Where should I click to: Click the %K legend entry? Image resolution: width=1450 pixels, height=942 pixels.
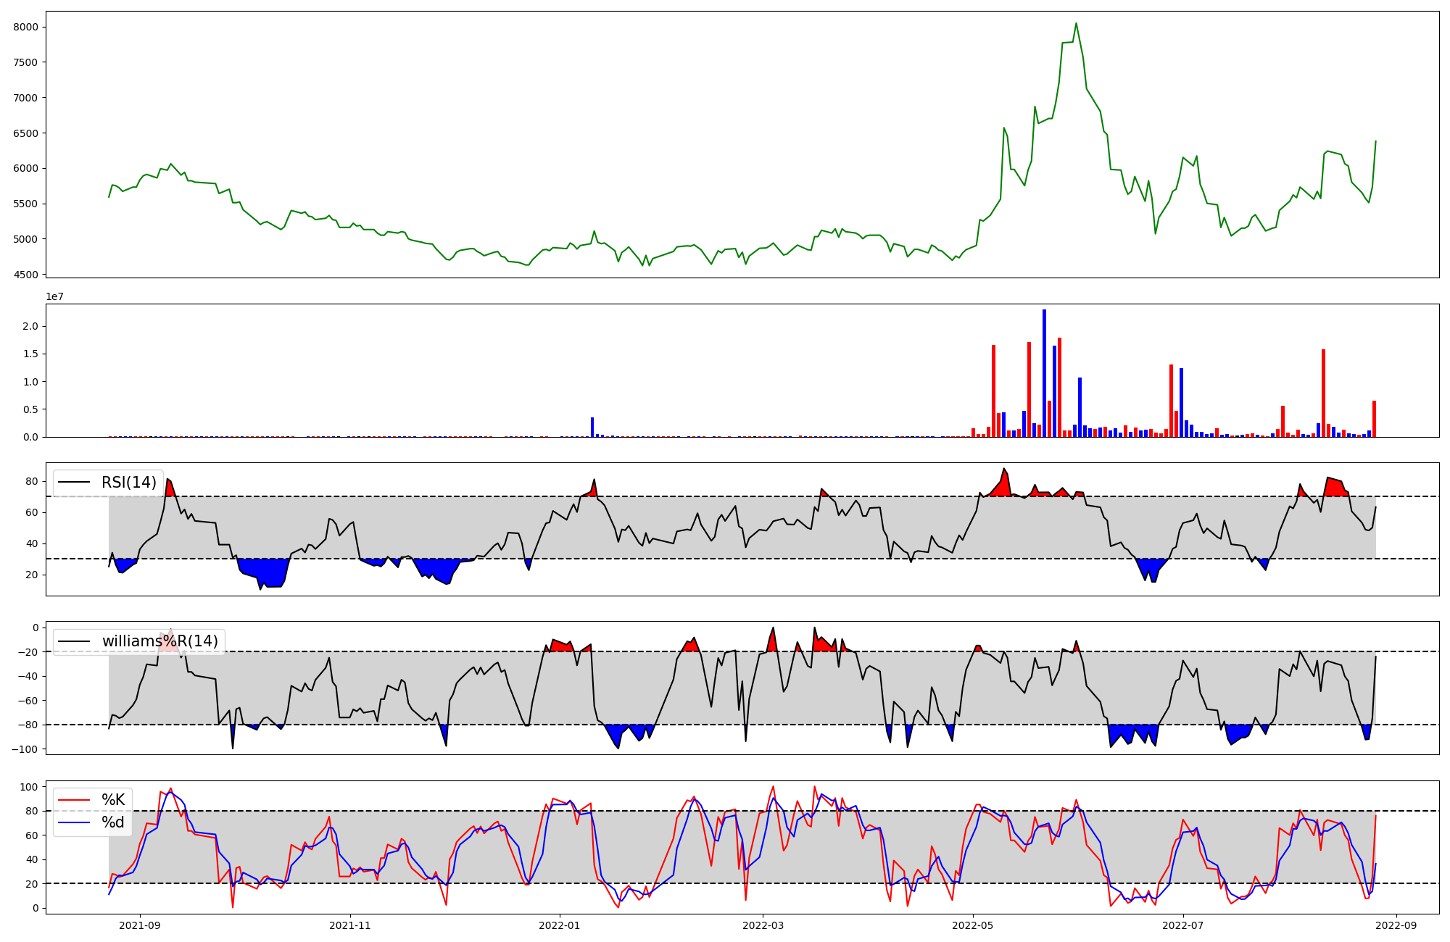click(x=113, y=800)
